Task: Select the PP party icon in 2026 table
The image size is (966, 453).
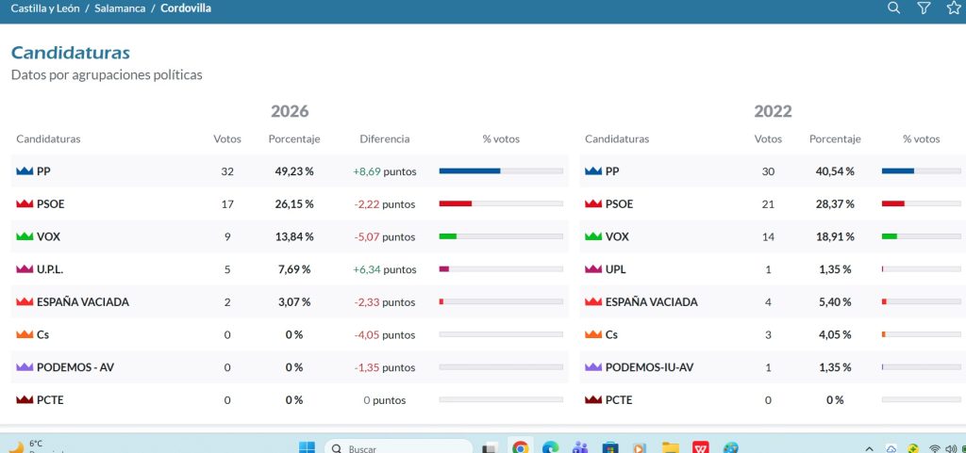Action: [25, 171]
